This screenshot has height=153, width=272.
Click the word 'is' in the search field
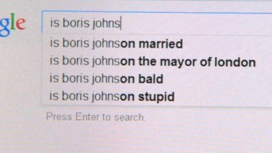click(x=55, y=23)
